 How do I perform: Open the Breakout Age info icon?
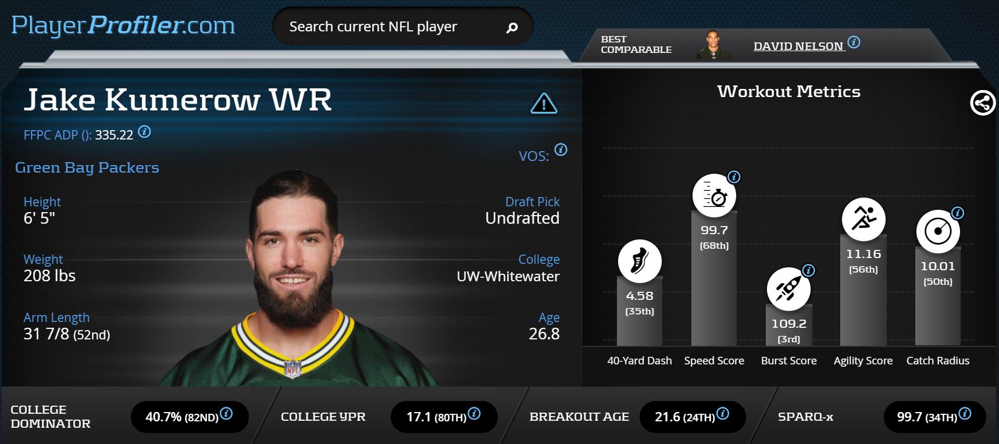click(x=722, y=413)
